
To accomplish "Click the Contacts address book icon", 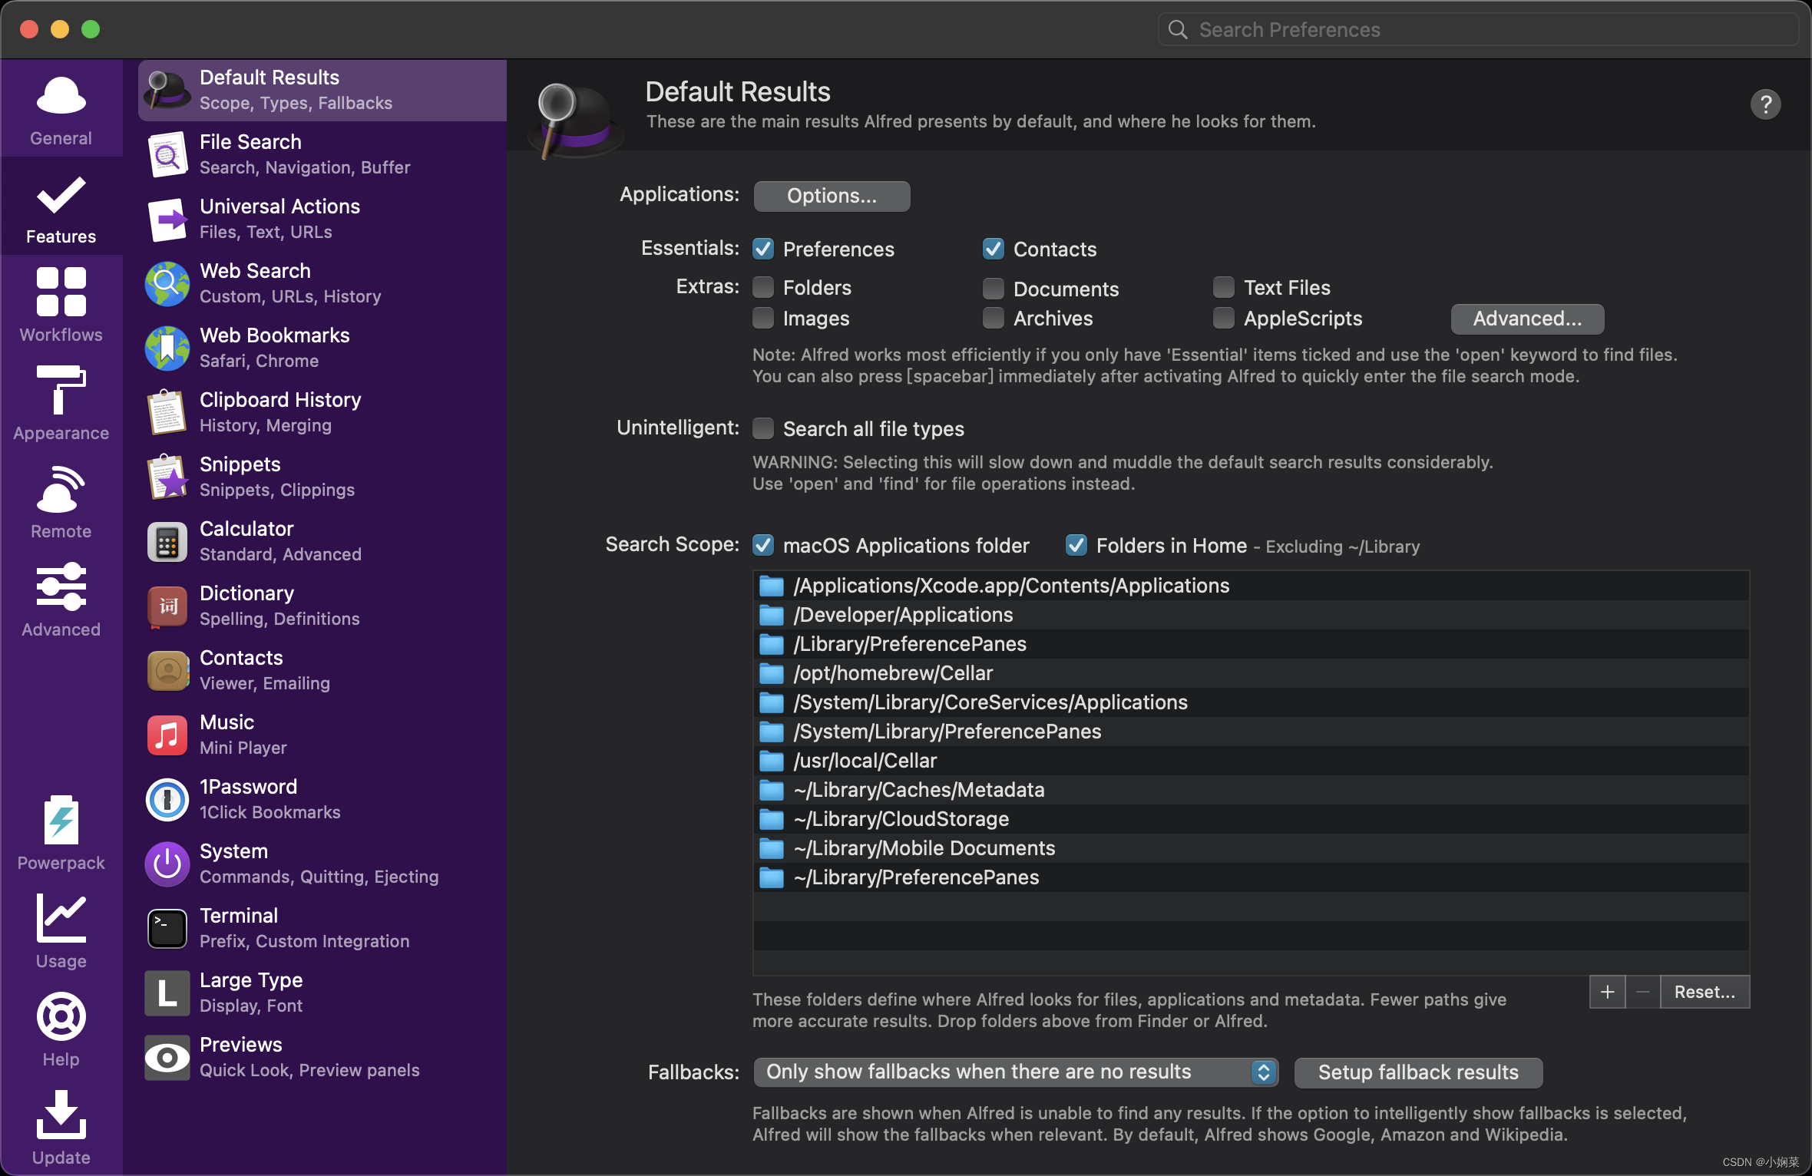I will (167, 671).
